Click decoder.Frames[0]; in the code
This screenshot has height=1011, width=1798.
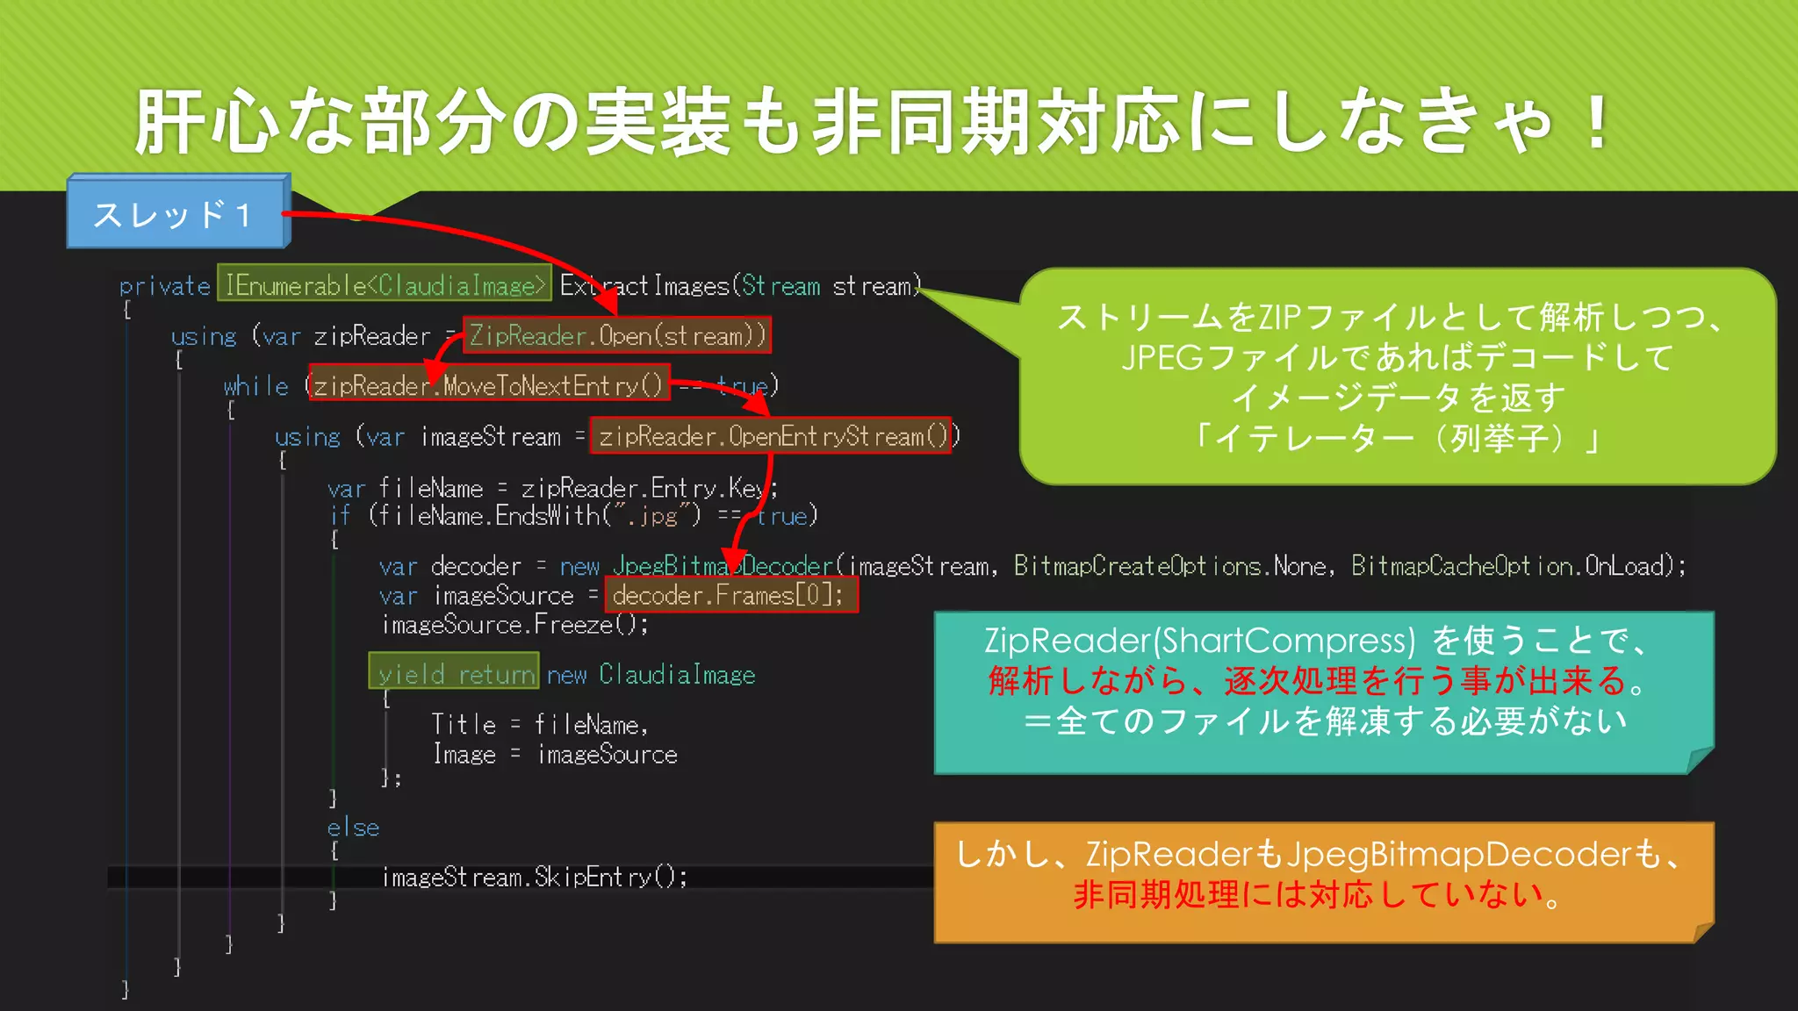pos(730,595)
